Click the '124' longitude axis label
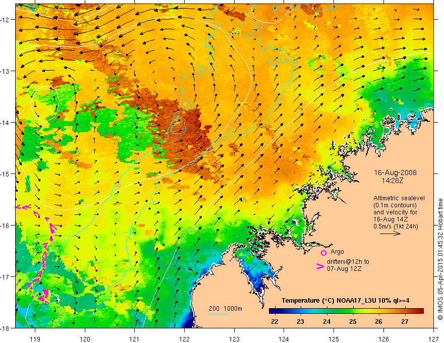Viewport: 444px width, 343px height. click(284, 339)
